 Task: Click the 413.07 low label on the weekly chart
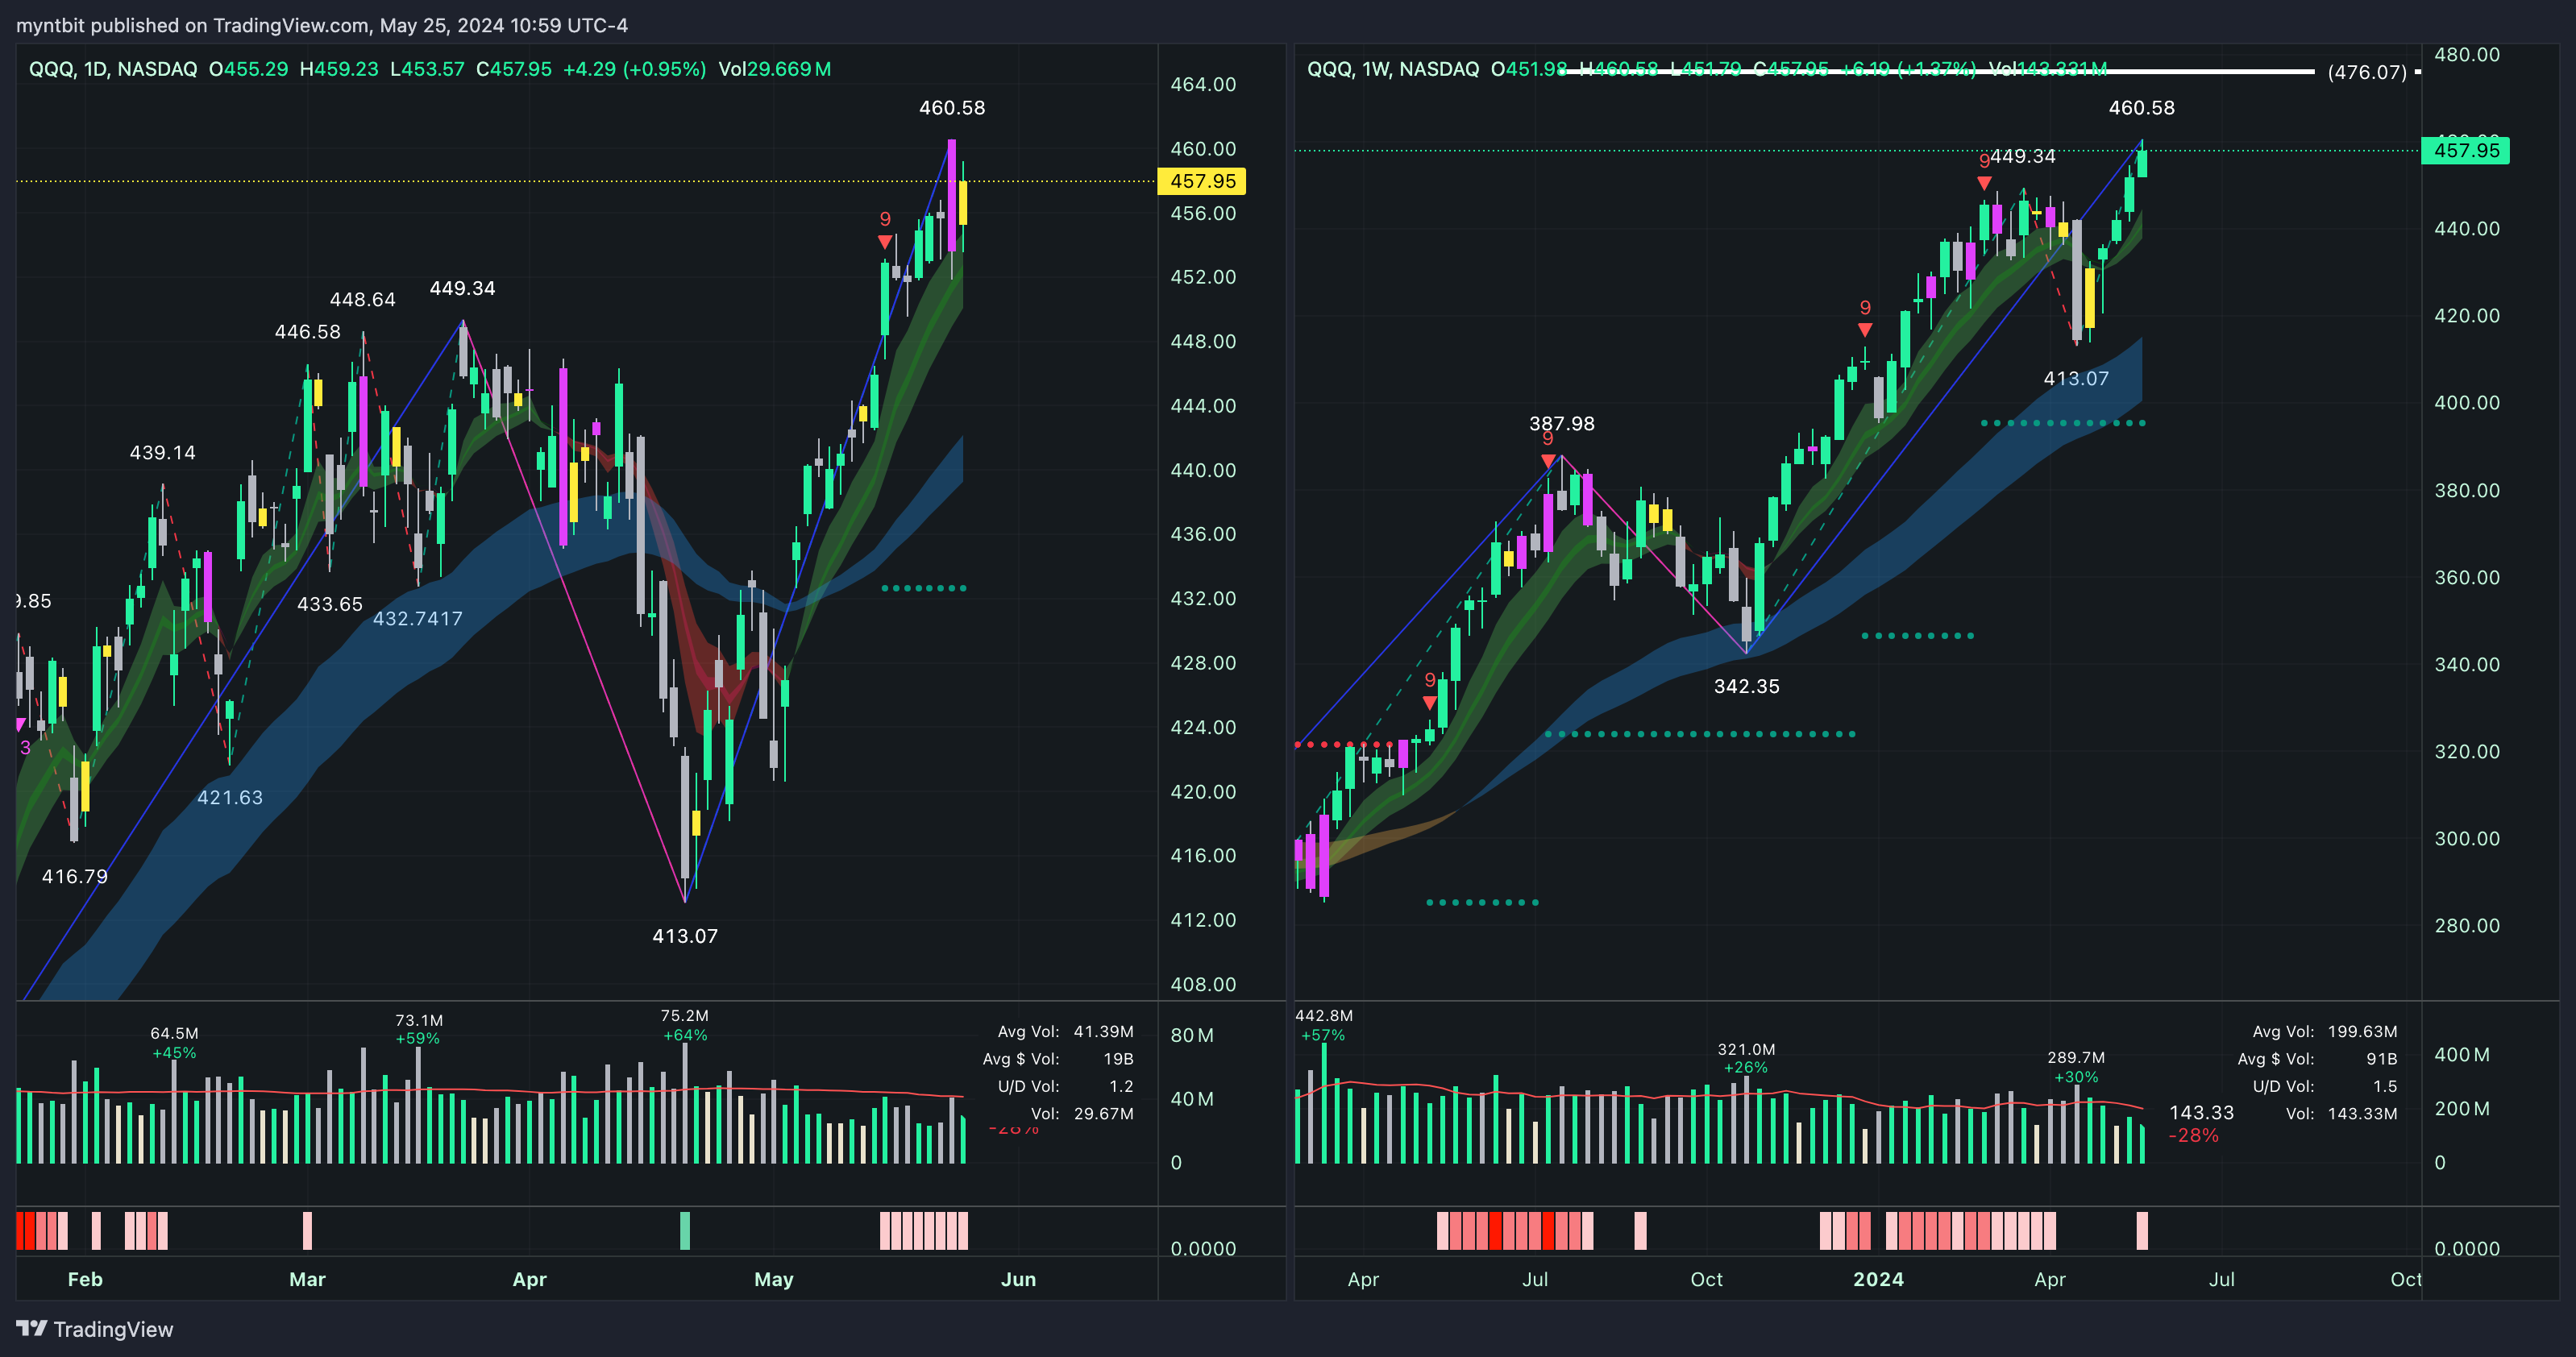coord(2076,378)
